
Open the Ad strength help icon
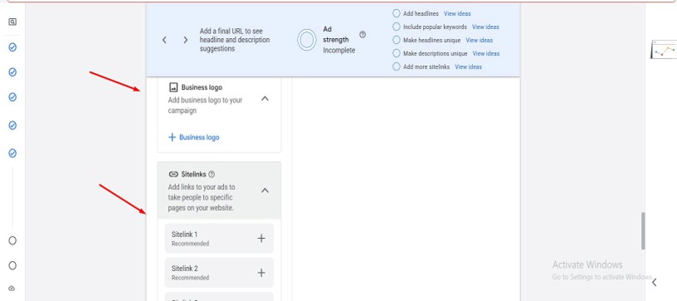(x=363, y=35)
